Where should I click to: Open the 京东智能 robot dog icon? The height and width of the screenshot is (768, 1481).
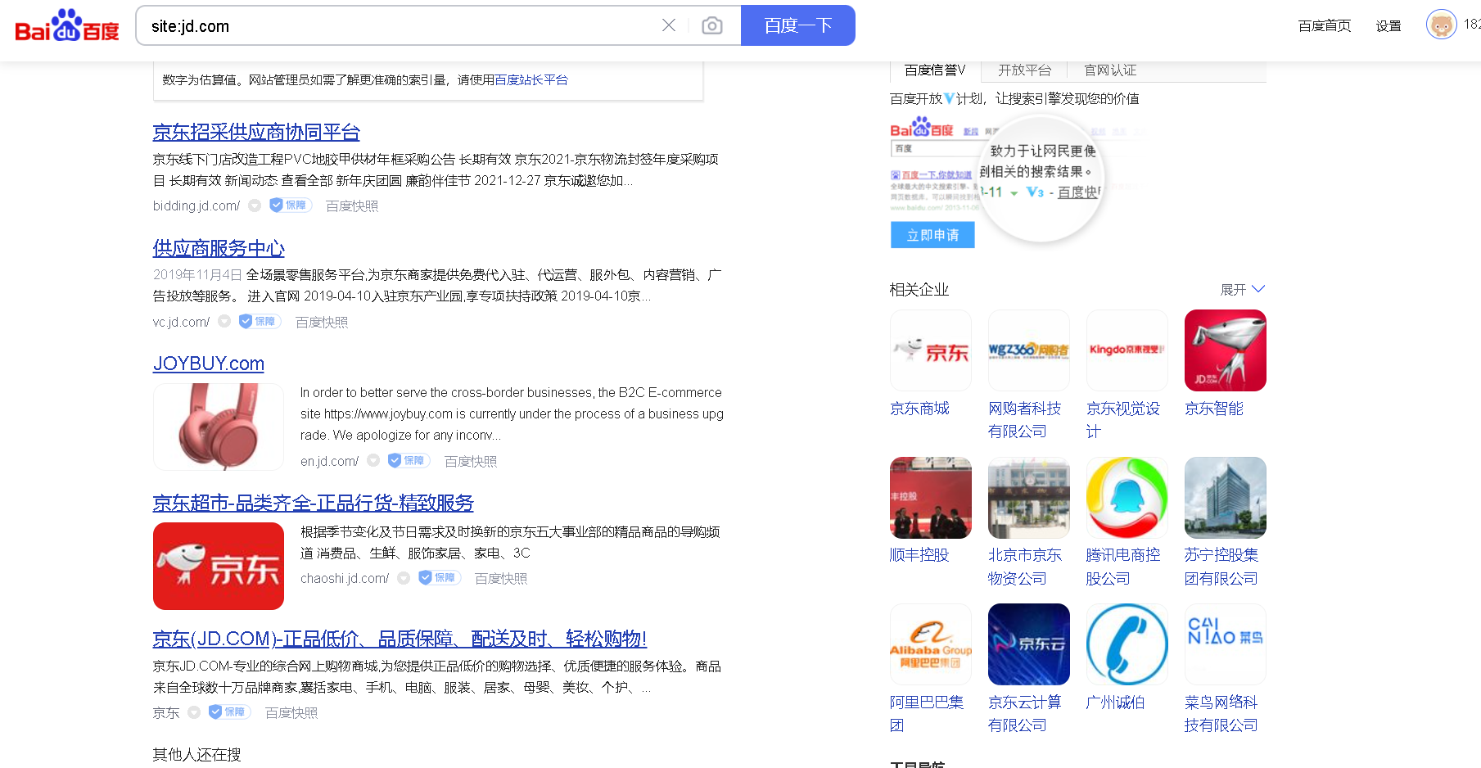coord(1225,350)
